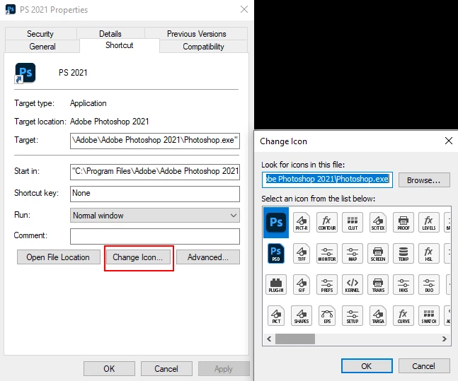Select the TIFF file icon
Viewport: 458px width, 381px height.
(x=302, y=253)
